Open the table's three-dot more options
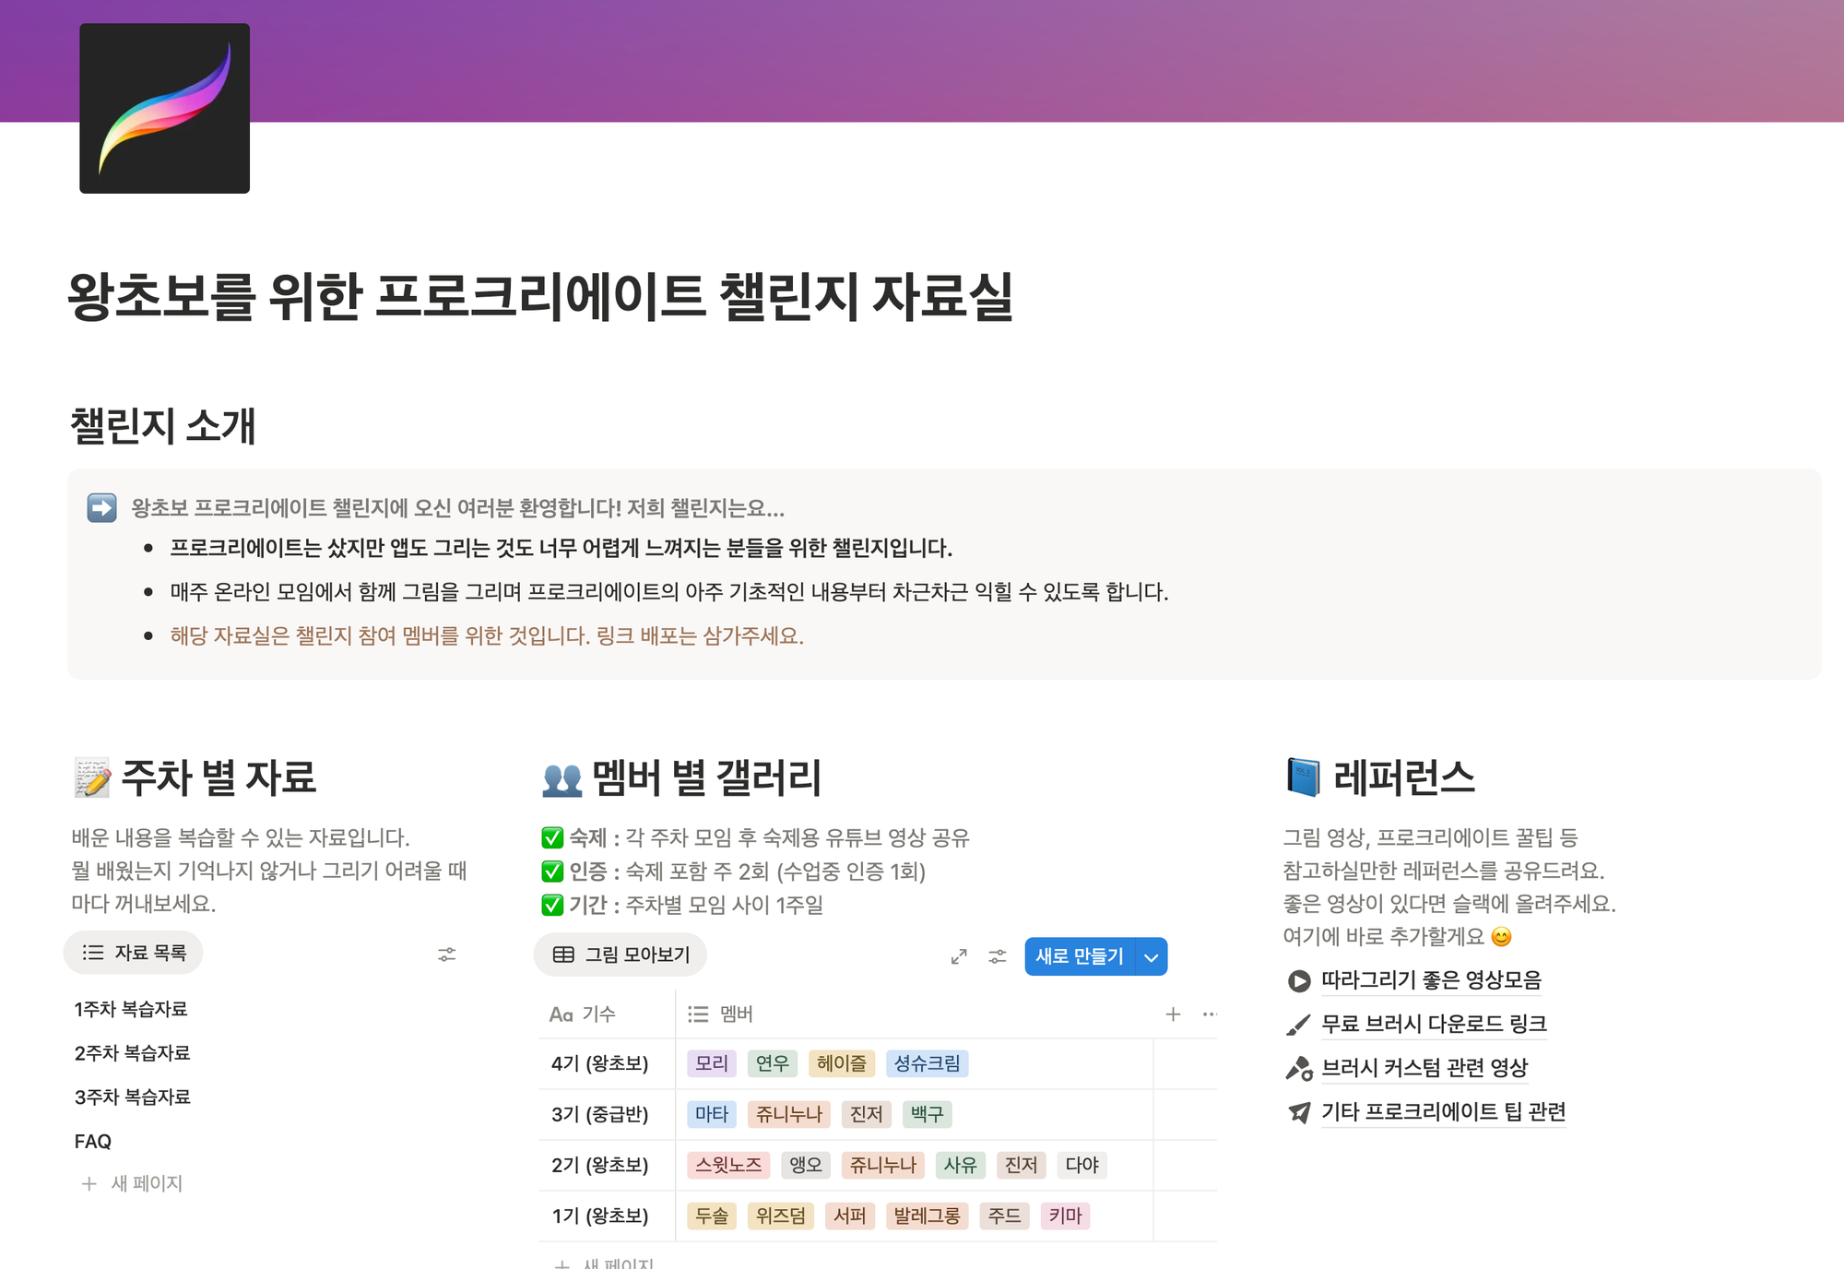Screen dimensions: 1844x1269 (x=1210, y=1014)
